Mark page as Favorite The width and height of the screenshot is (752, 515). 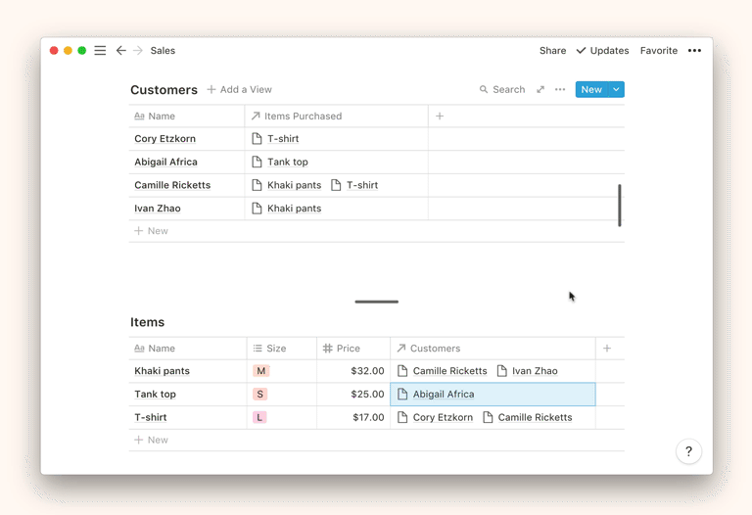coord(659,51)
